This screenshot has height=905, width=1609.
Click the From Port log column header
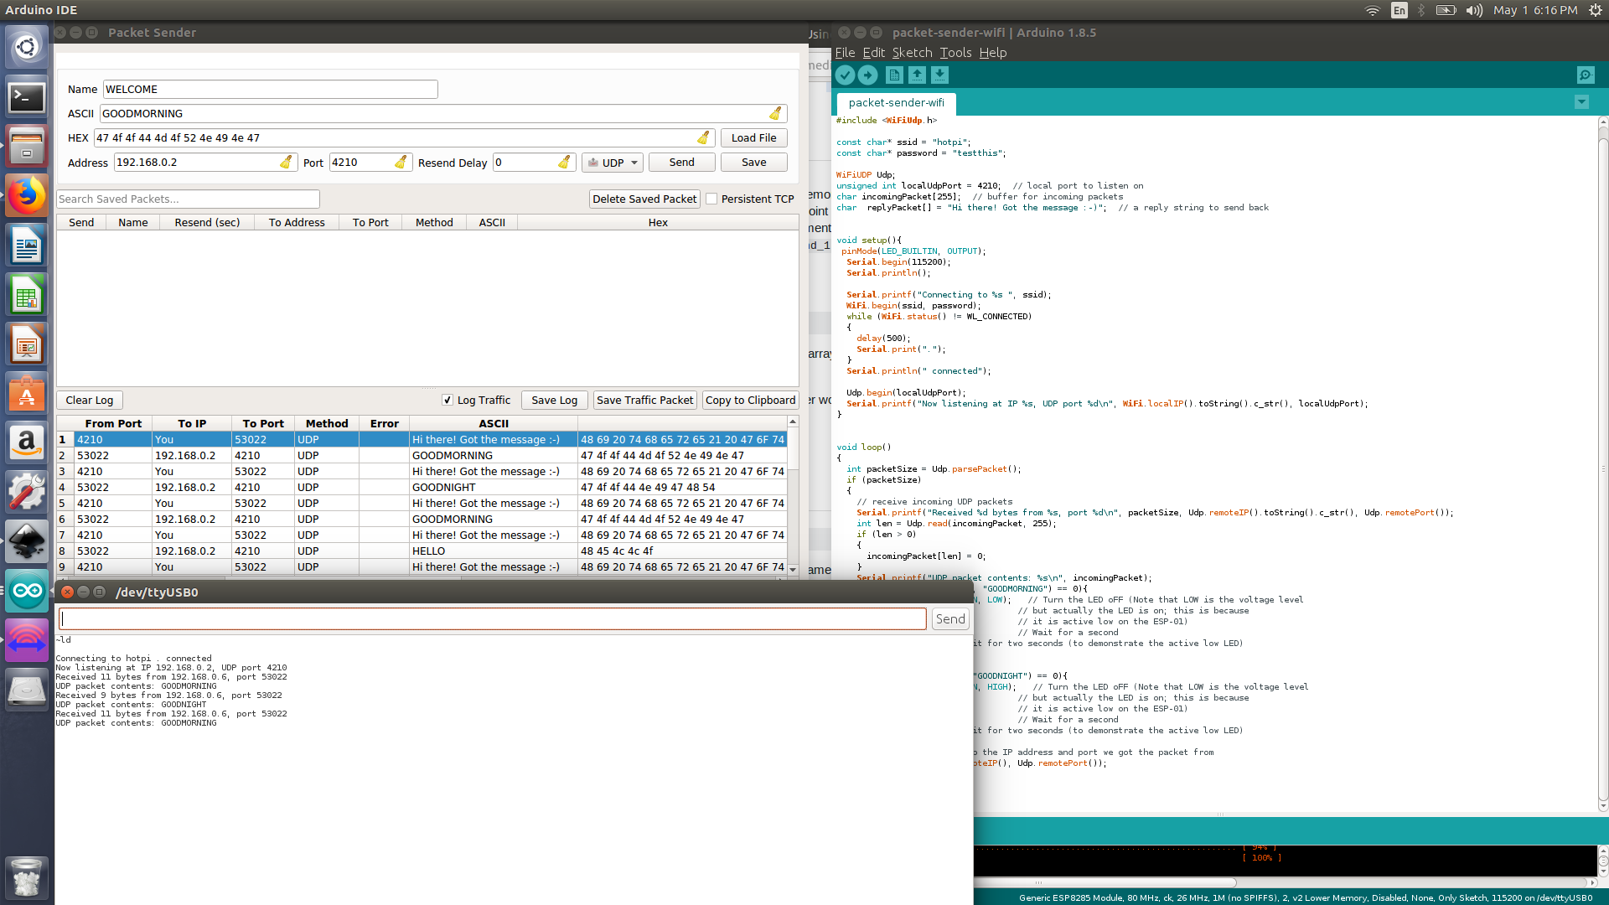(113, 423)
